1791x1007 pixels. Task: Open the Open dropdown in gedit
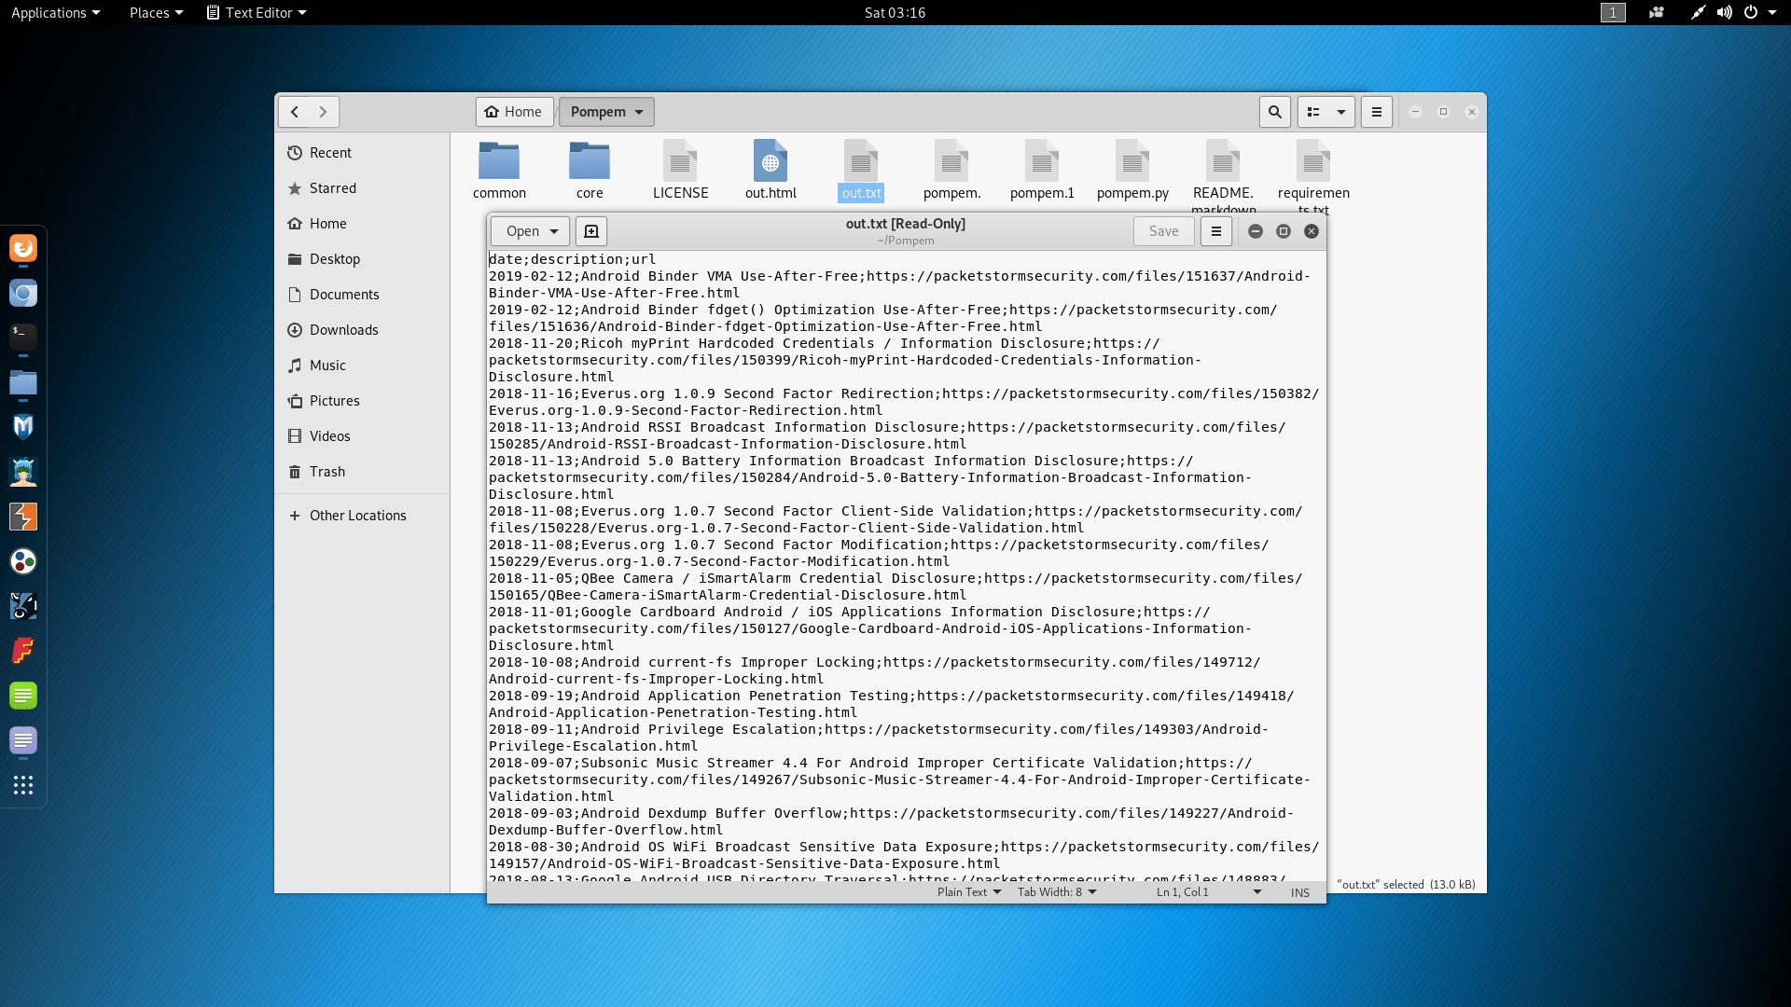529,230
